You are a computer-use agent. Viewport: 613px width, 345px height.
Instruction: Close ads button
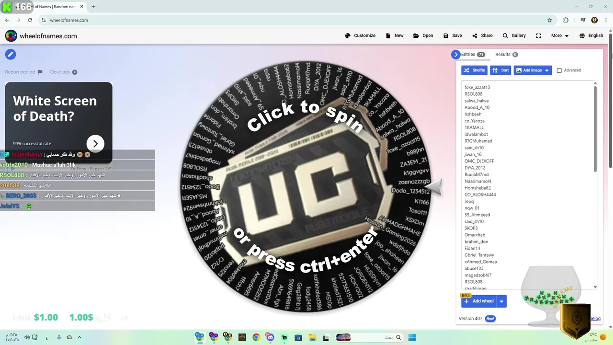point(63,72)
